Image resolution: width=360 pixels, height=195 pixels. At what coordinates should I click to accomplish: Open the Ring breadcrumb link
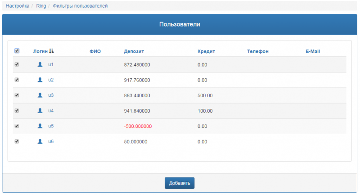(x=41, y=6)
